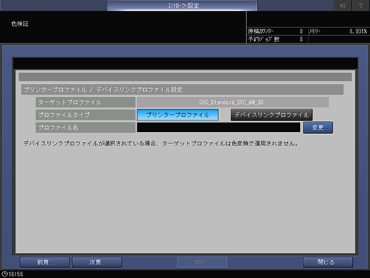Click the プロファイル名 label
The height and width of the screenshot is (278, 370).
(x=85, y=128)
